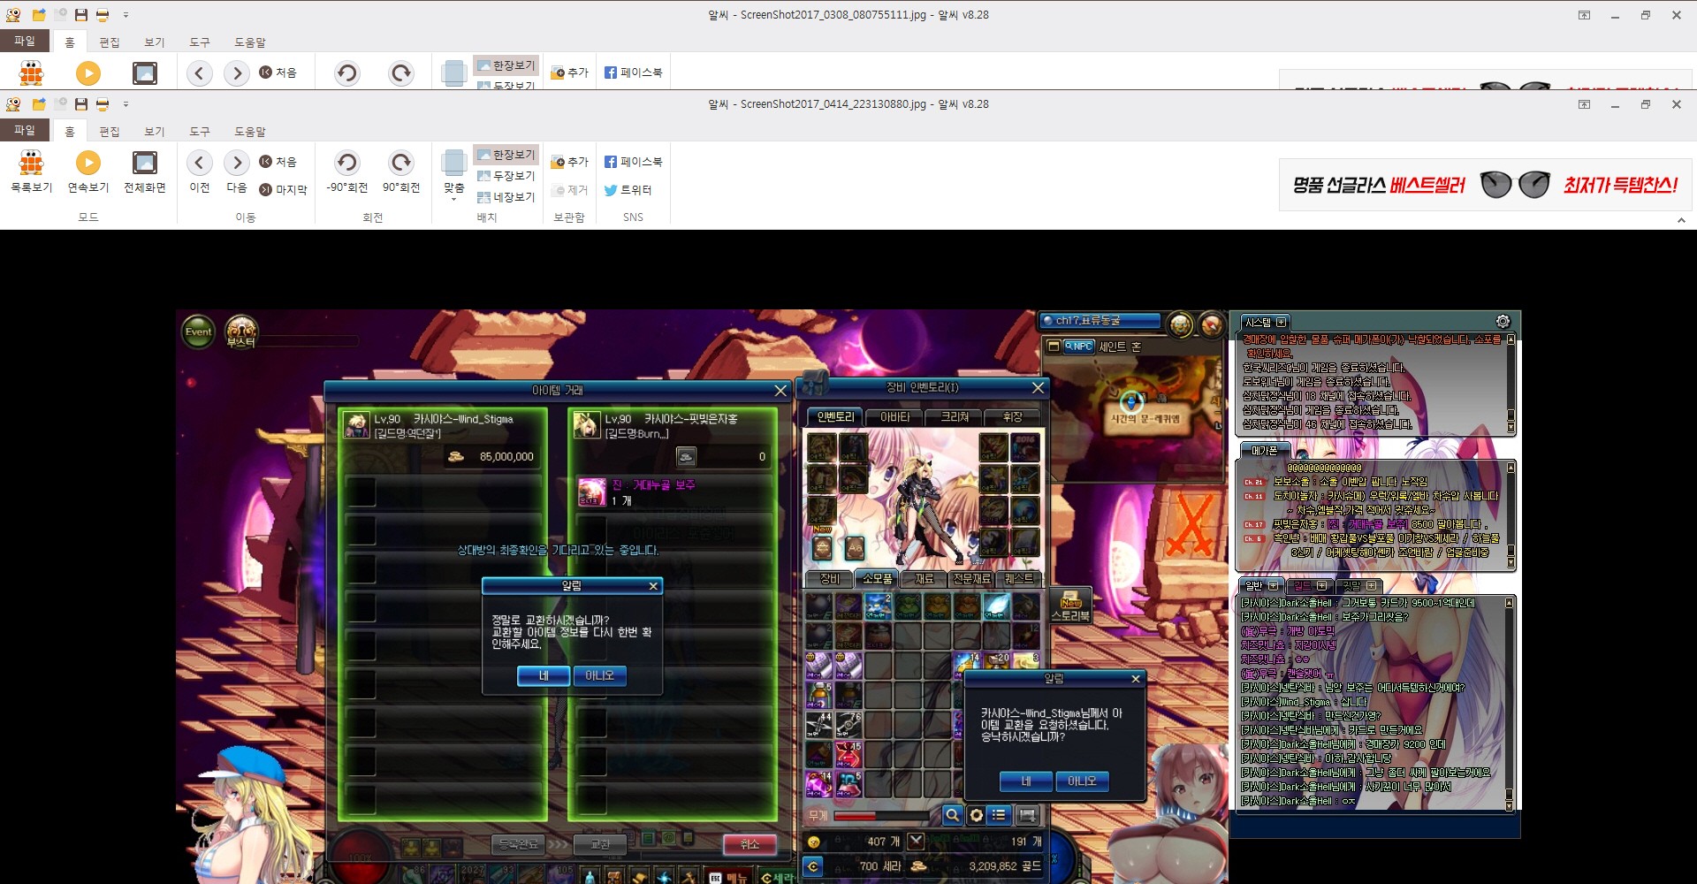The width and height of the screenshot is (1697, 884).
Task: Open ribbon display options in front window
Action: 1584,104
